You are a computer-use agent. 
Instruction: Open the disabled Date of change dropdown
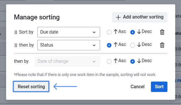[x=67, y=61]
